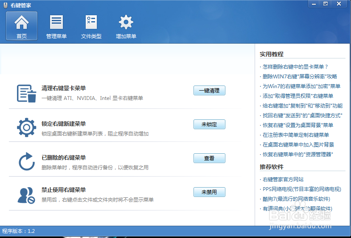Click 清理右键显卡菜单 heading
The height and width of the screenshot is (238, 351).
(x=64, y=88)
